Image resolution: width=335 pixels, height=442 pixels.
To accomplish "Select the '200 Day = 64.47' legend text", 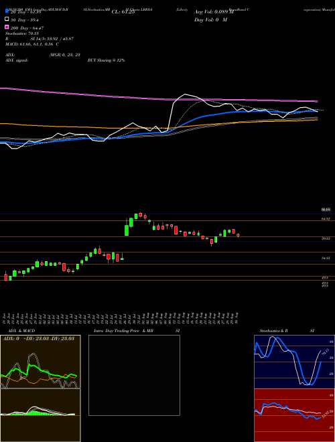I will 27,28.
